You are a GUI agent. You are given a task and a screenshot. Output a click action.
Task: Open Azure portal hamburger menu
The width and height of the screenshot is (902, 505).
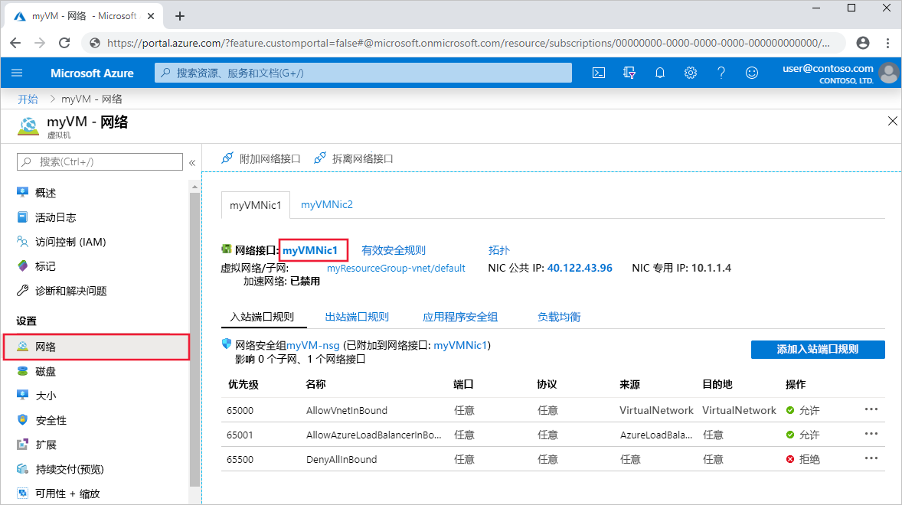click(17, 73)
